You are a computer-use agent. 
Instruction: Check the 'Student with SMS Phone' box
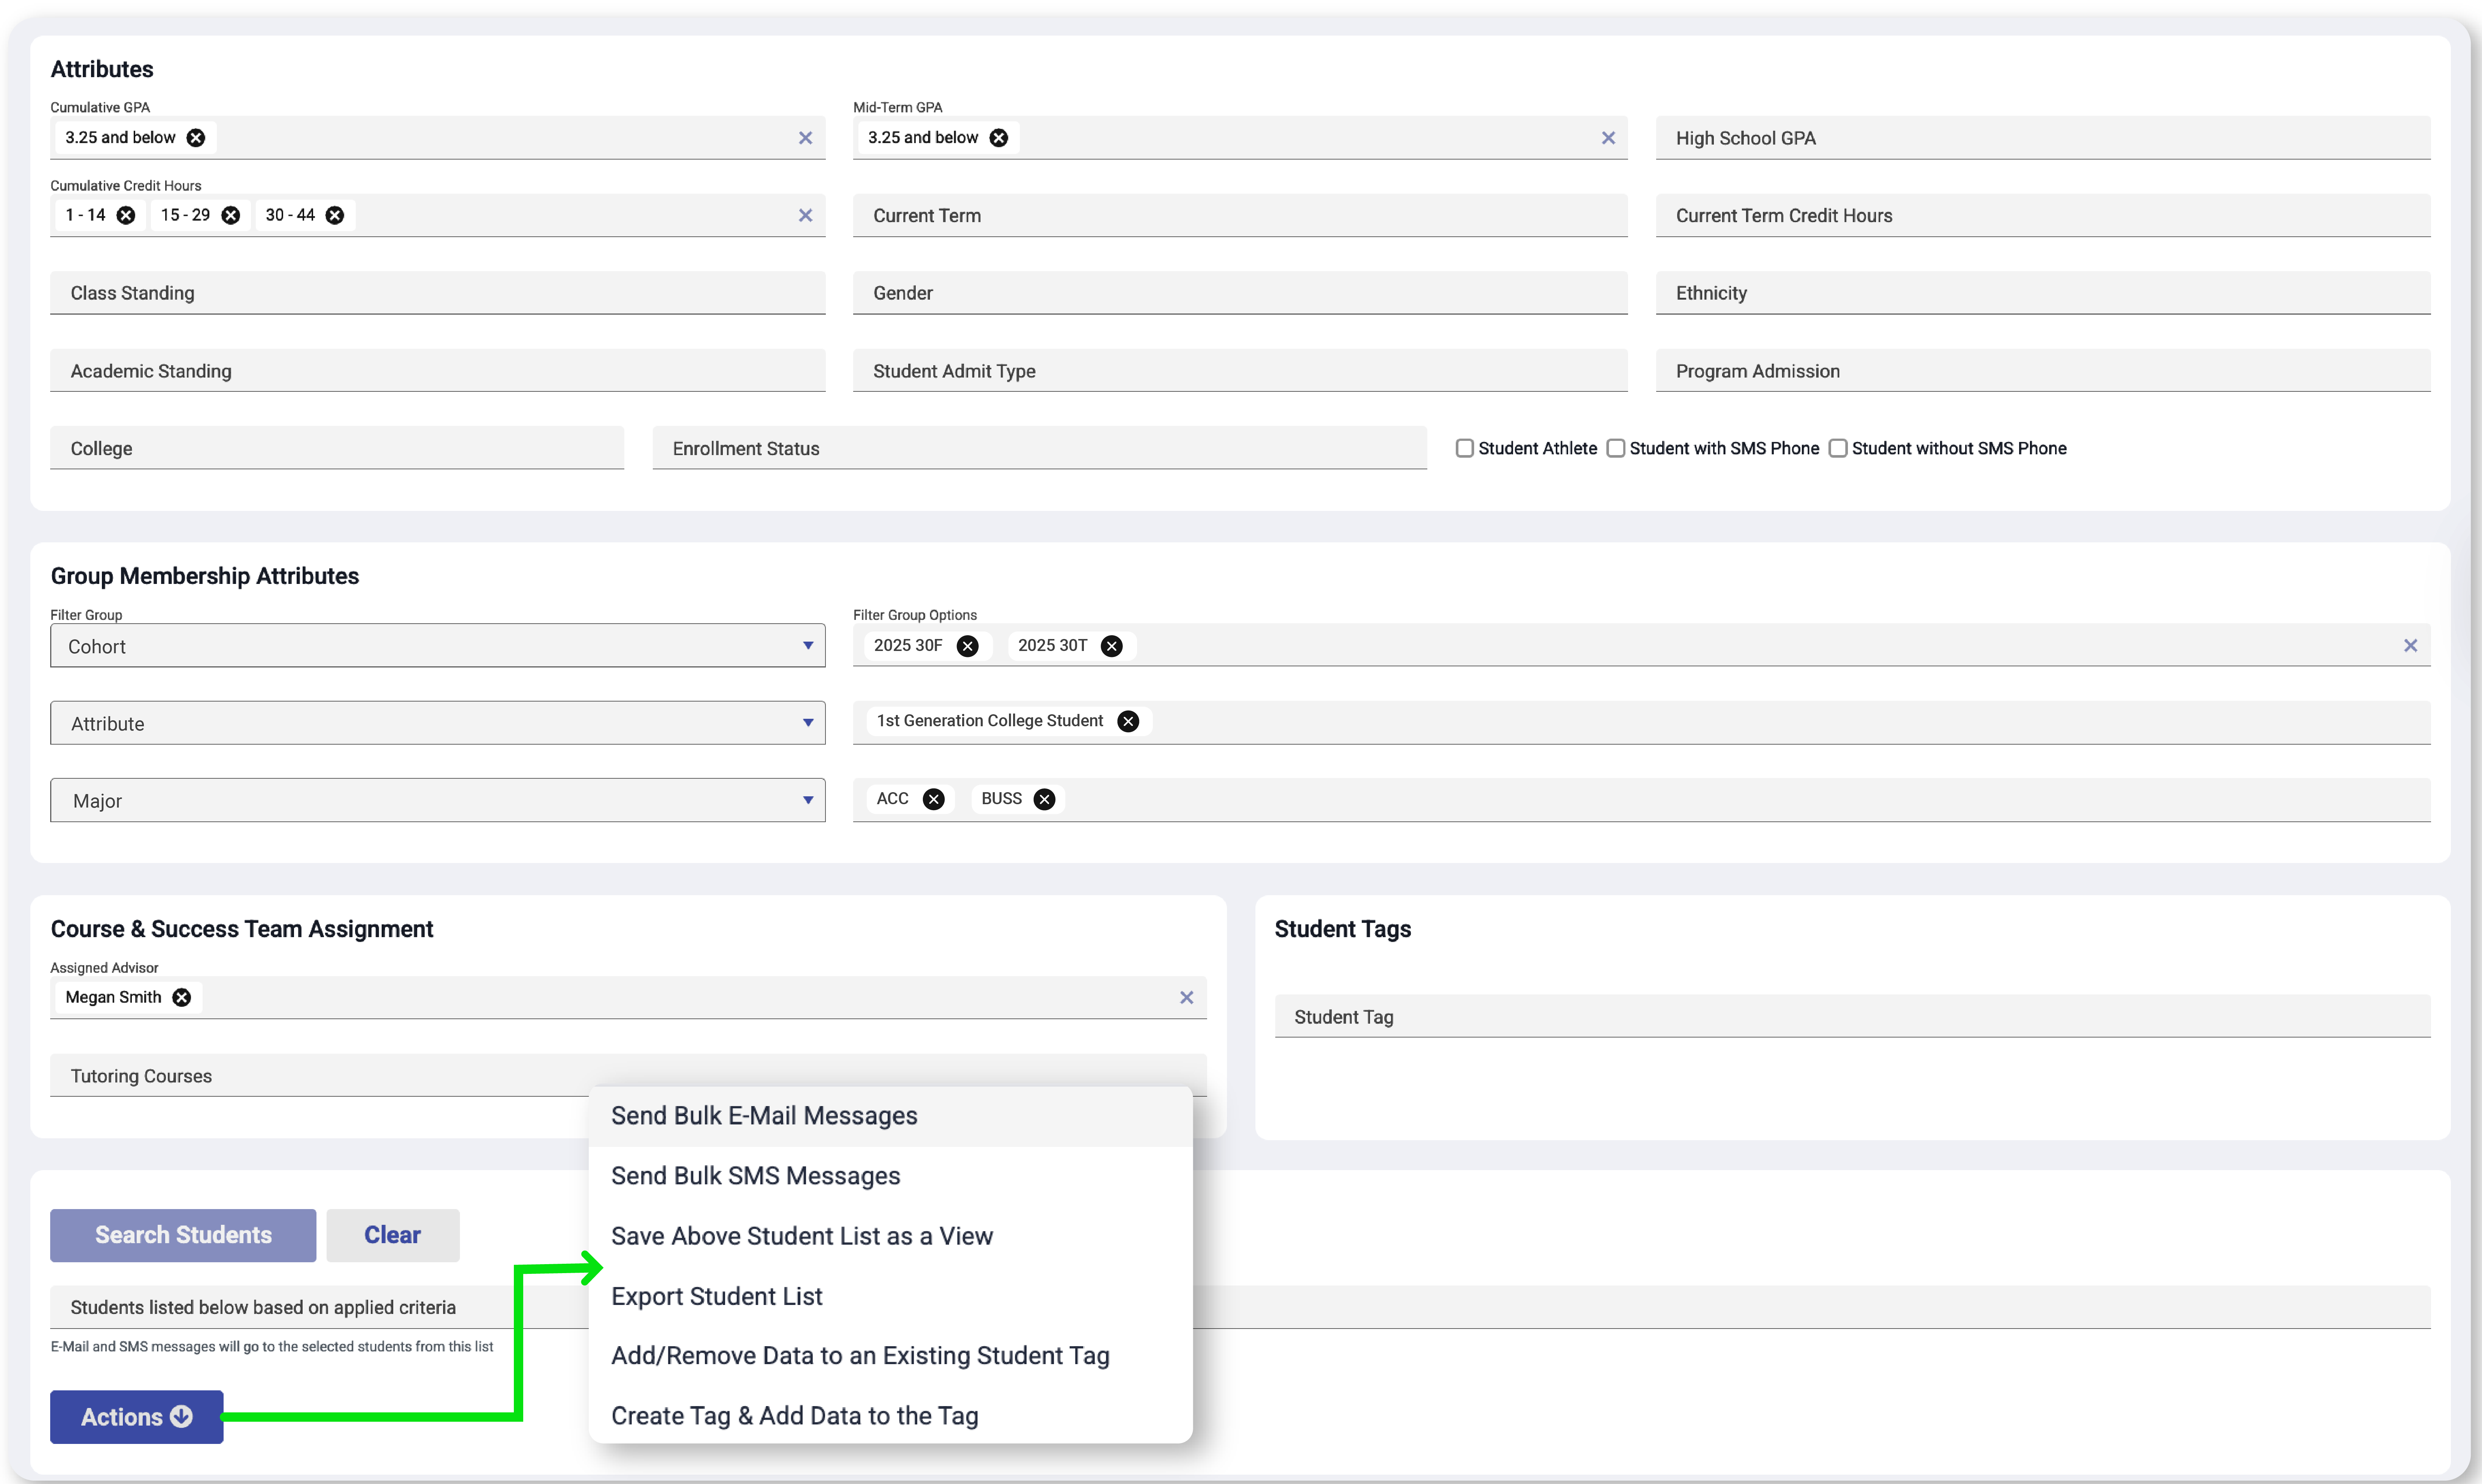click(x=1615, y=448)
